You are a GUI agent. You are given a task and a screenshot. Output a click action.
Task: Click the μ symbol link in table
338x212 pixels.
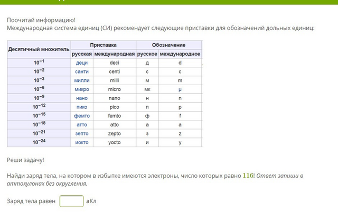(180, 89)
